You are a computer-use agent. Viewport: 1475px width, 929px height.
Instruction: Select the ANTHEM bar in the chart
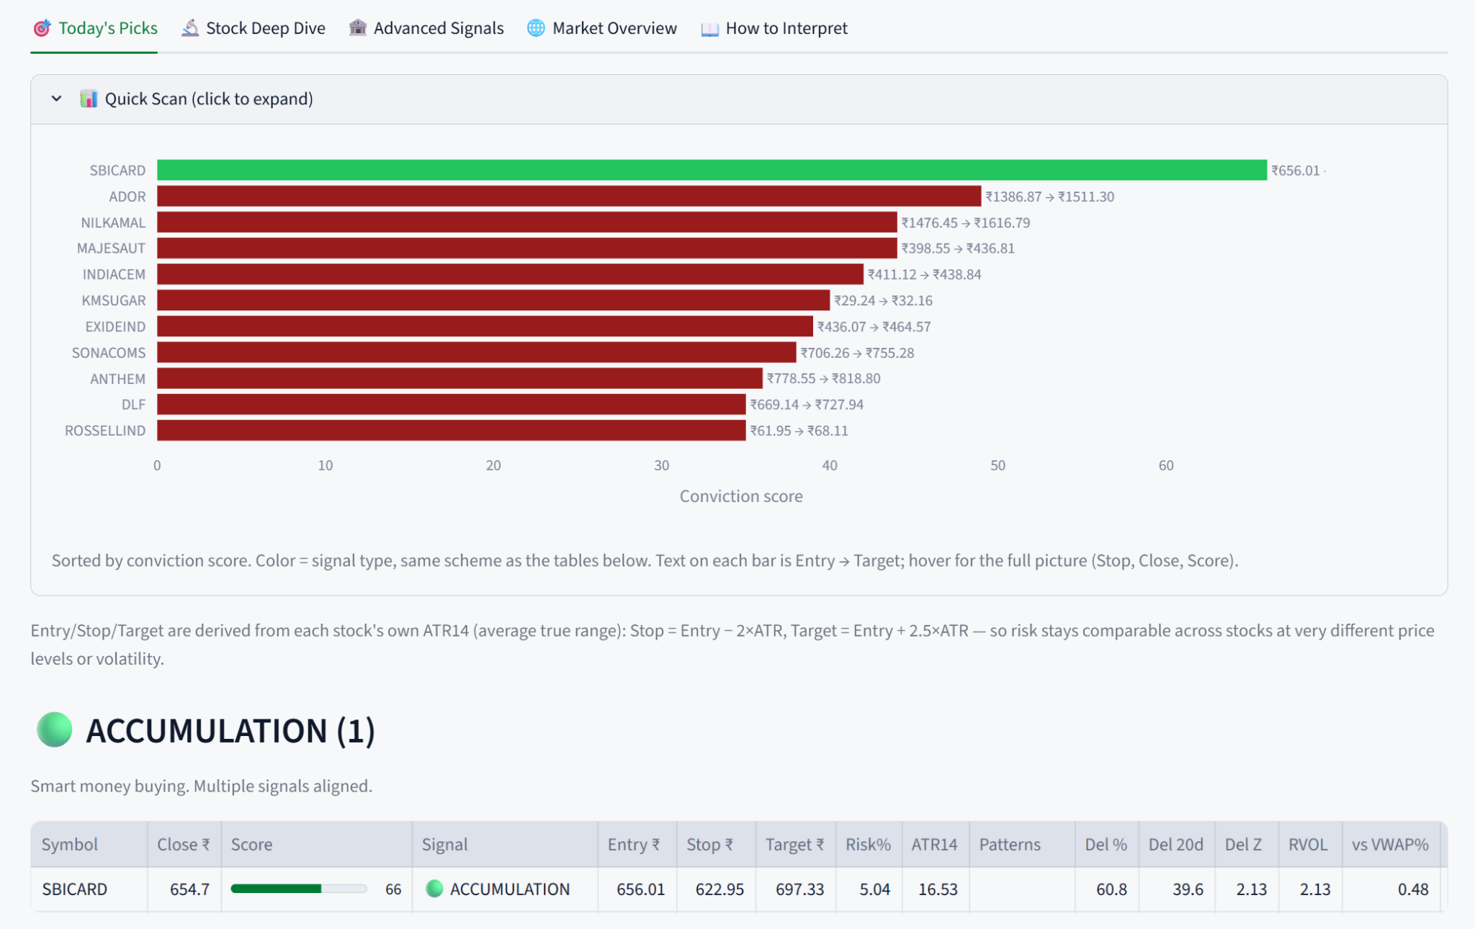coord(459,378)
